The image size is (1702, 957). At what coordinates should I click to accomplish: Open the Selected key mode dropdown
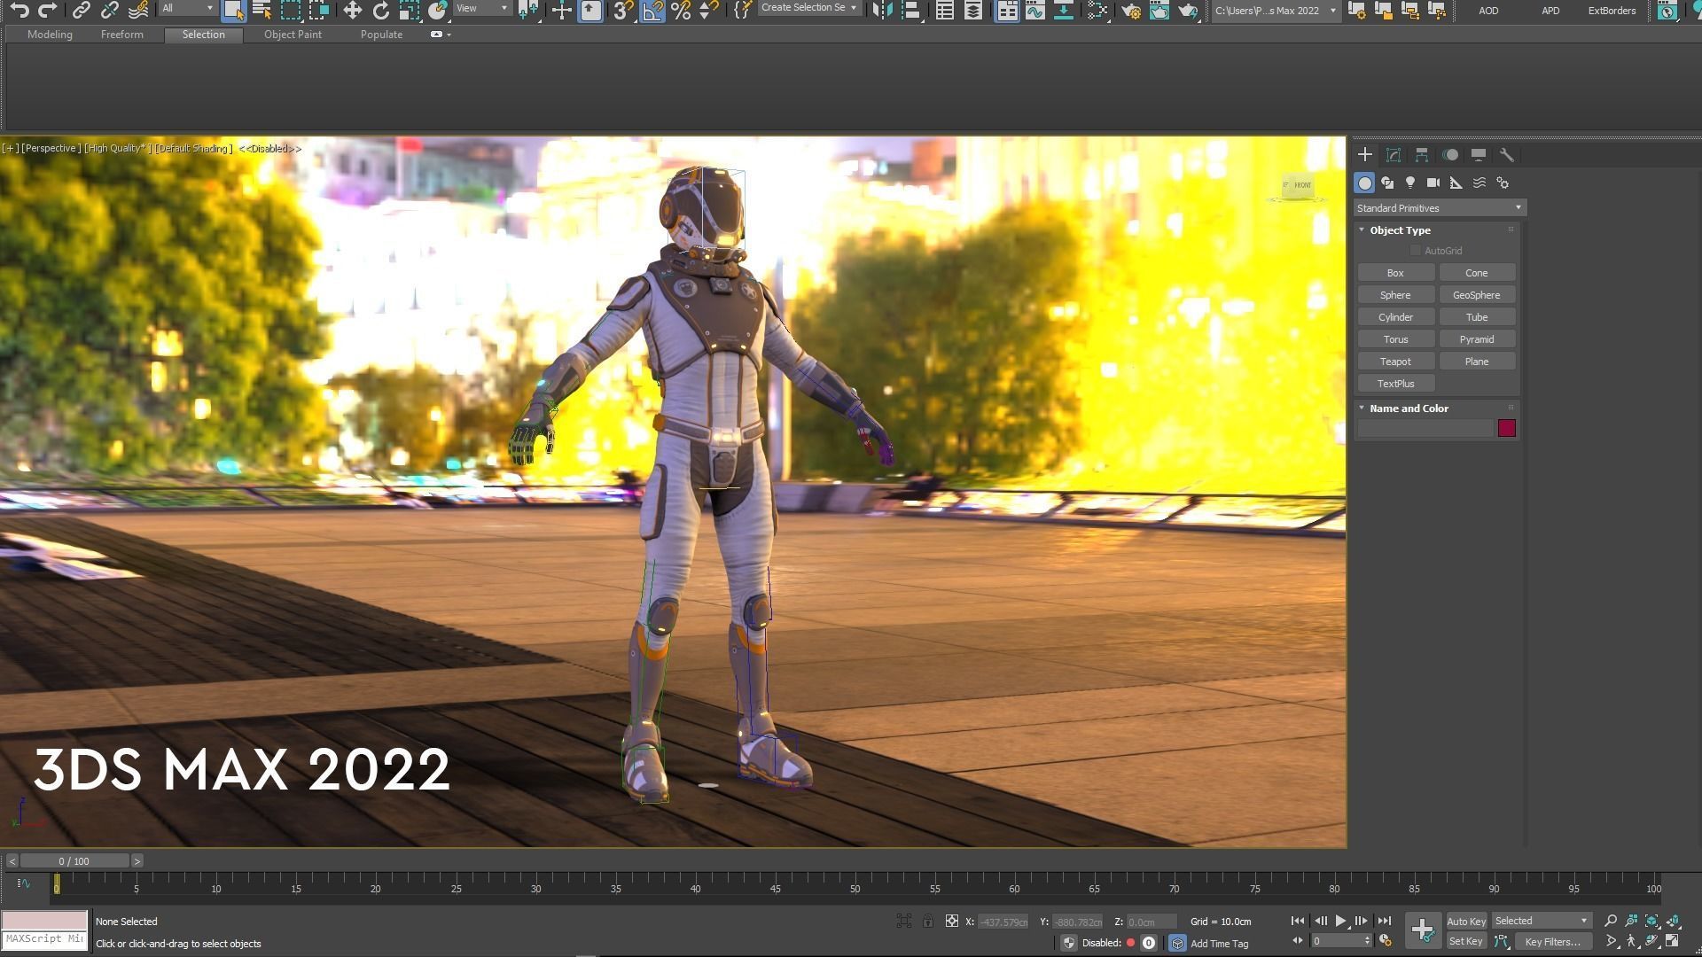point(1542,921)
